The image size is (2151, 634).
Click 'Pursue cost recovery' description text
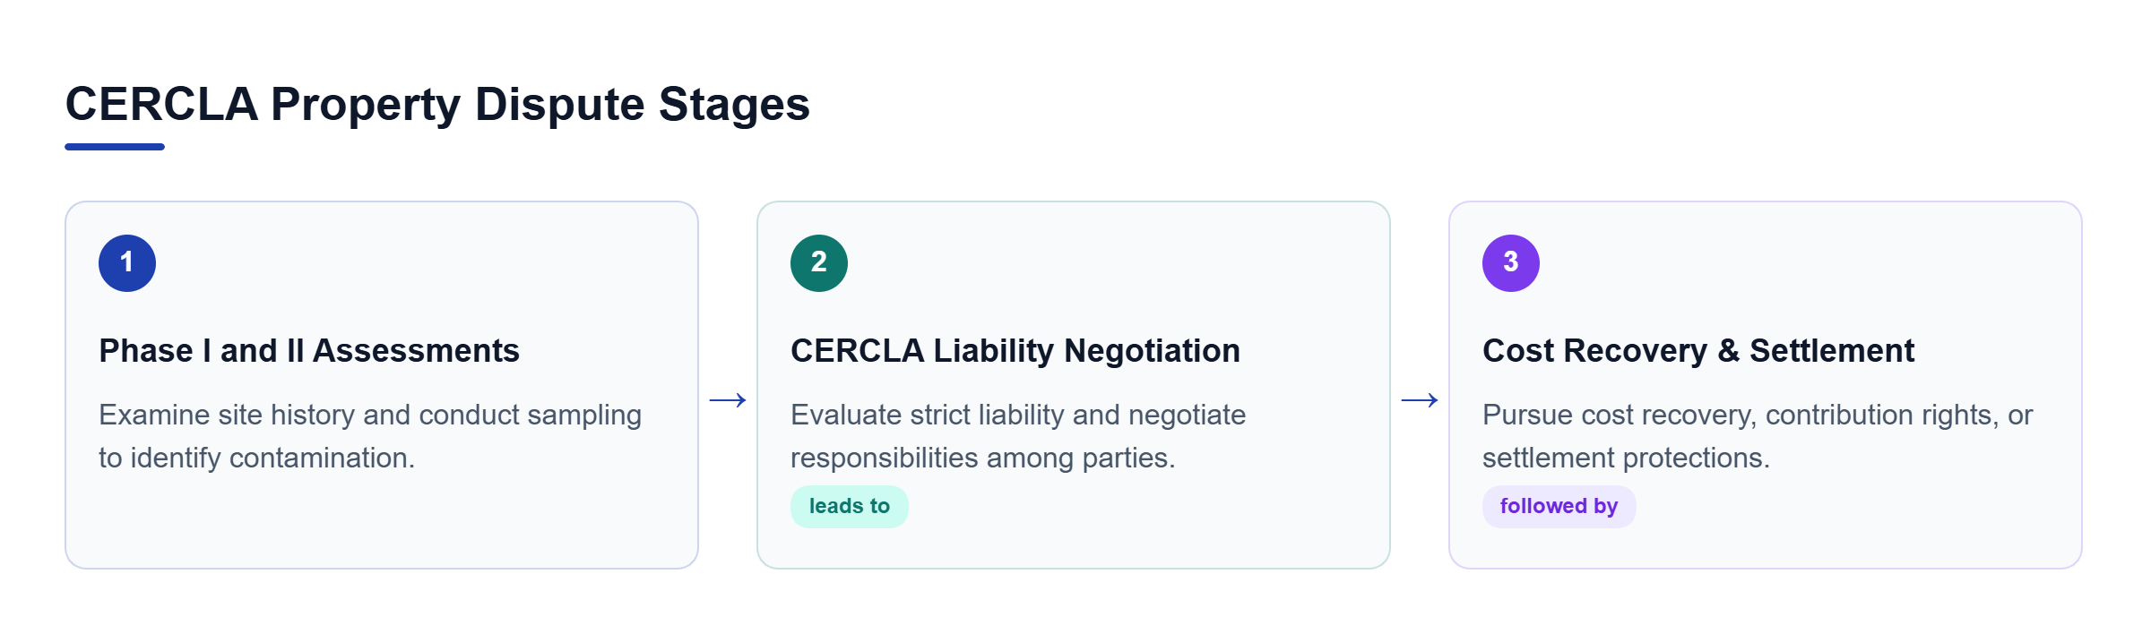[1758, 436]
